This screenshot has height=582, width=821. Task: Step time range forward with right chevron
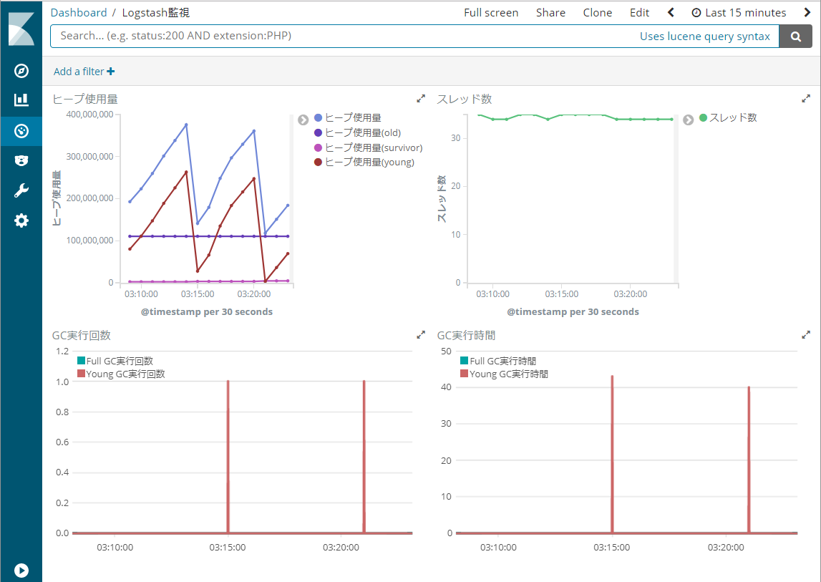[x=807, y=13]
